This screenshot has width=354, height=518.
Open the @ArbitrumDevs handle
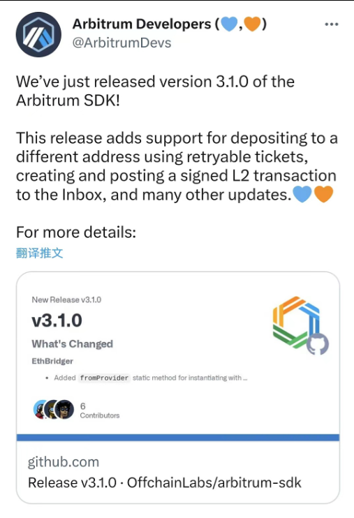coord(121,43)
